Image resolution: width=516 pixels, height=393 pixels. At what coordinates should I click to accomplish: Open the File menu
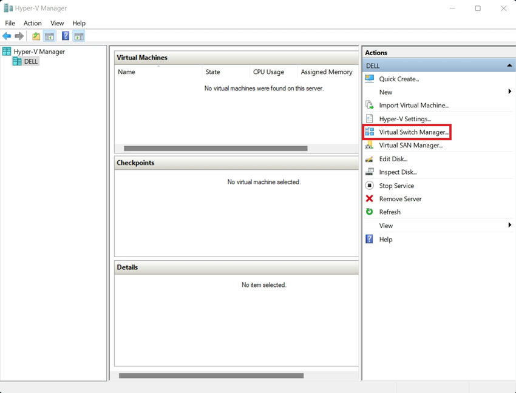(10, 23)
